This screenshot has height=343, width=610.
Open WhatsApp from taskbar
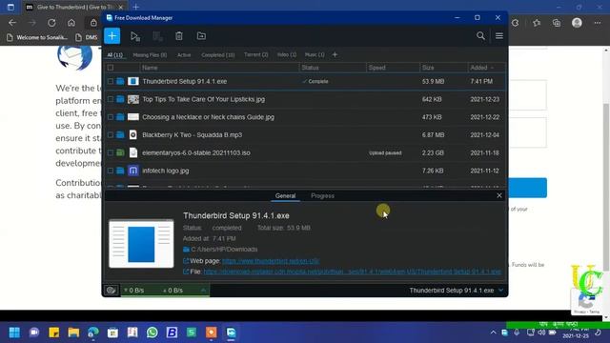(152, 333)
